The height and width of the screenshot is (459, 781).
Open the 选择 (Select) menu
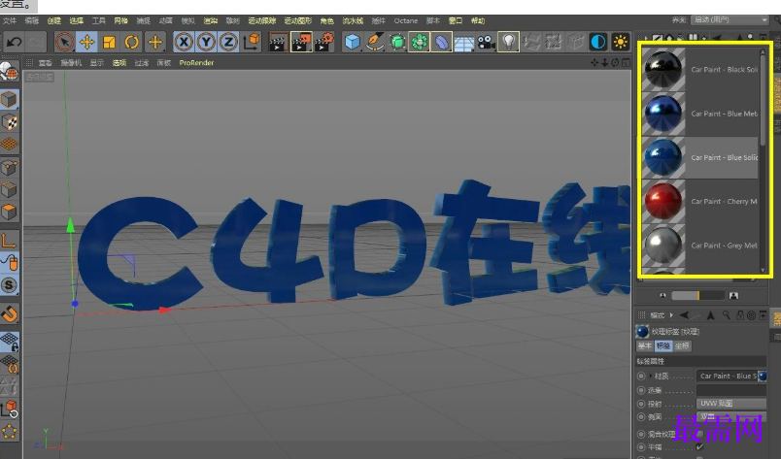coord(76,21)
